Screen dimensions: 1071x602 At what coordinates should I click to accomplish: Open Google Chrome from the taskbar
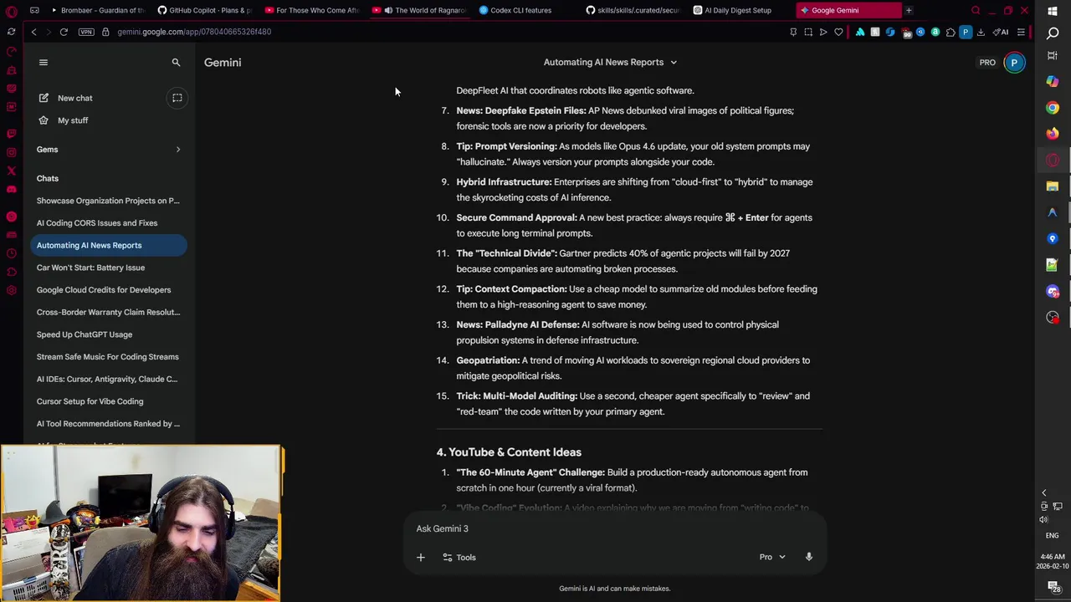tap(1053, 107)
